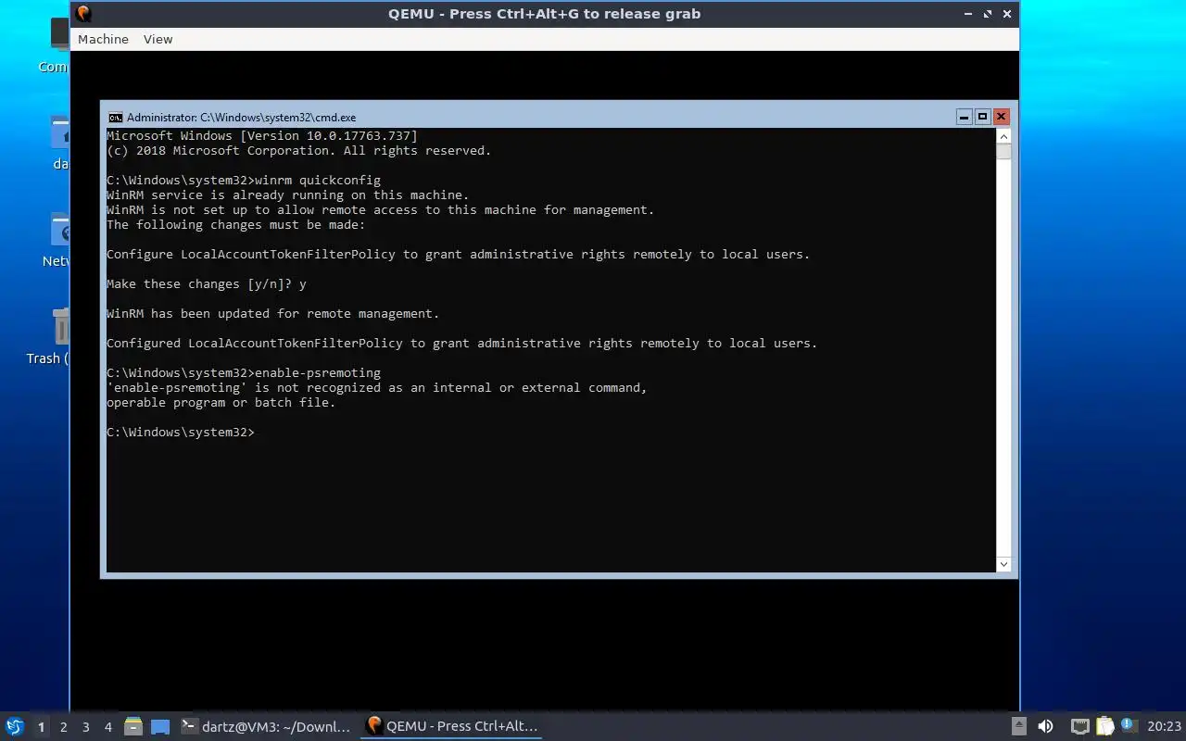Switch to workspace 3 in the pager
Screen dimensions: 1186x741
coord(85,727)
